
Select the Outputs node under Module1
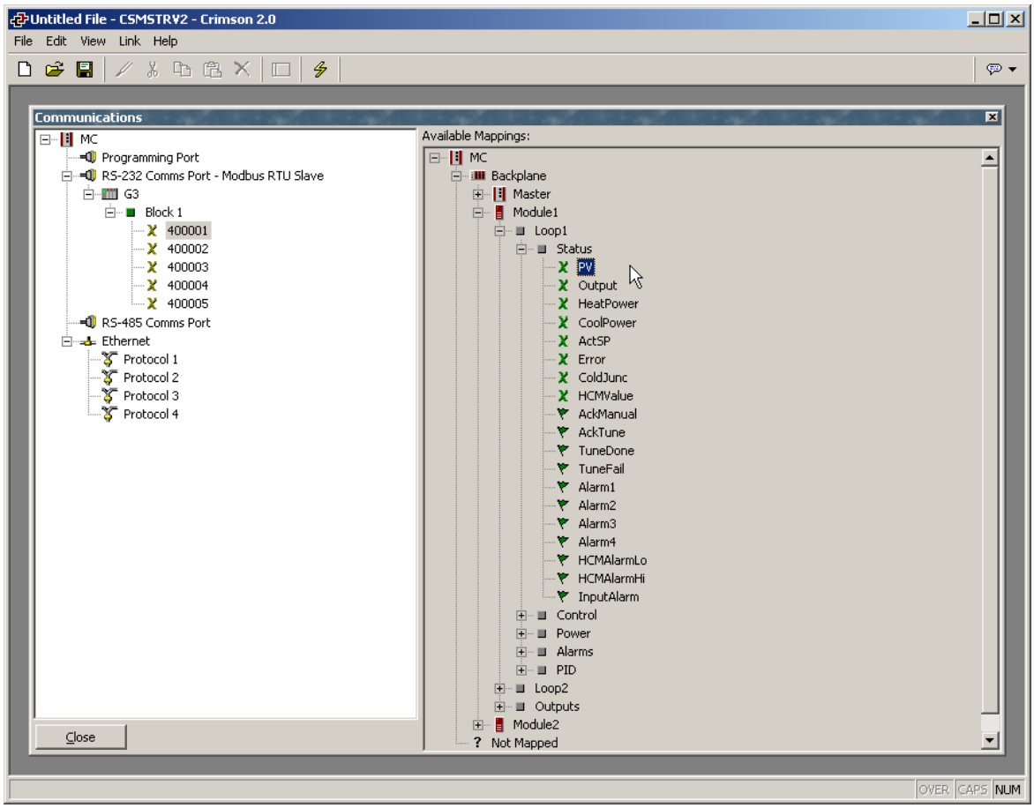click(557, 707)
